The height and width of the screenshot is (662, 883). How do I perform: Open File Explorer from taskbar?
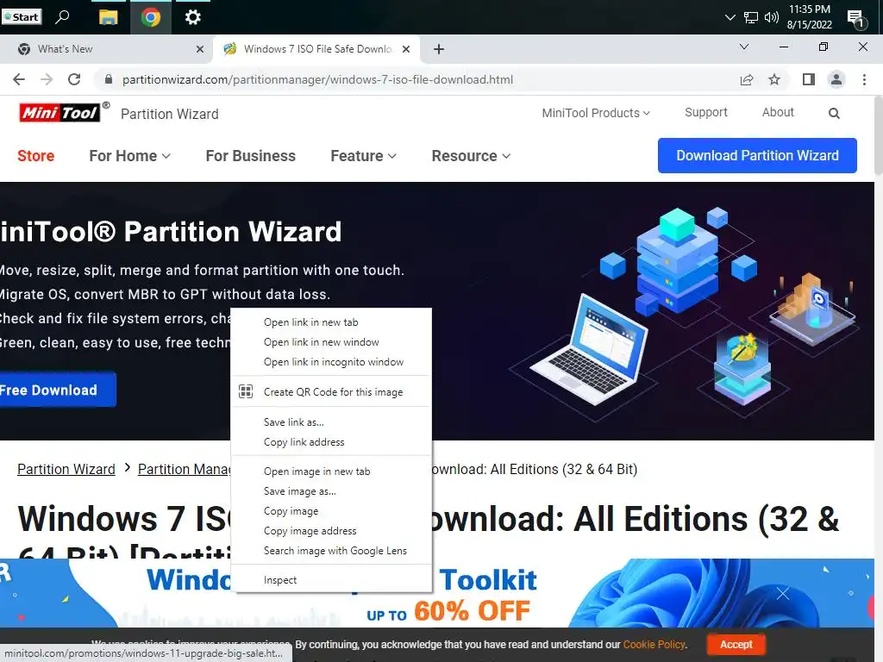tap(108, 17)
